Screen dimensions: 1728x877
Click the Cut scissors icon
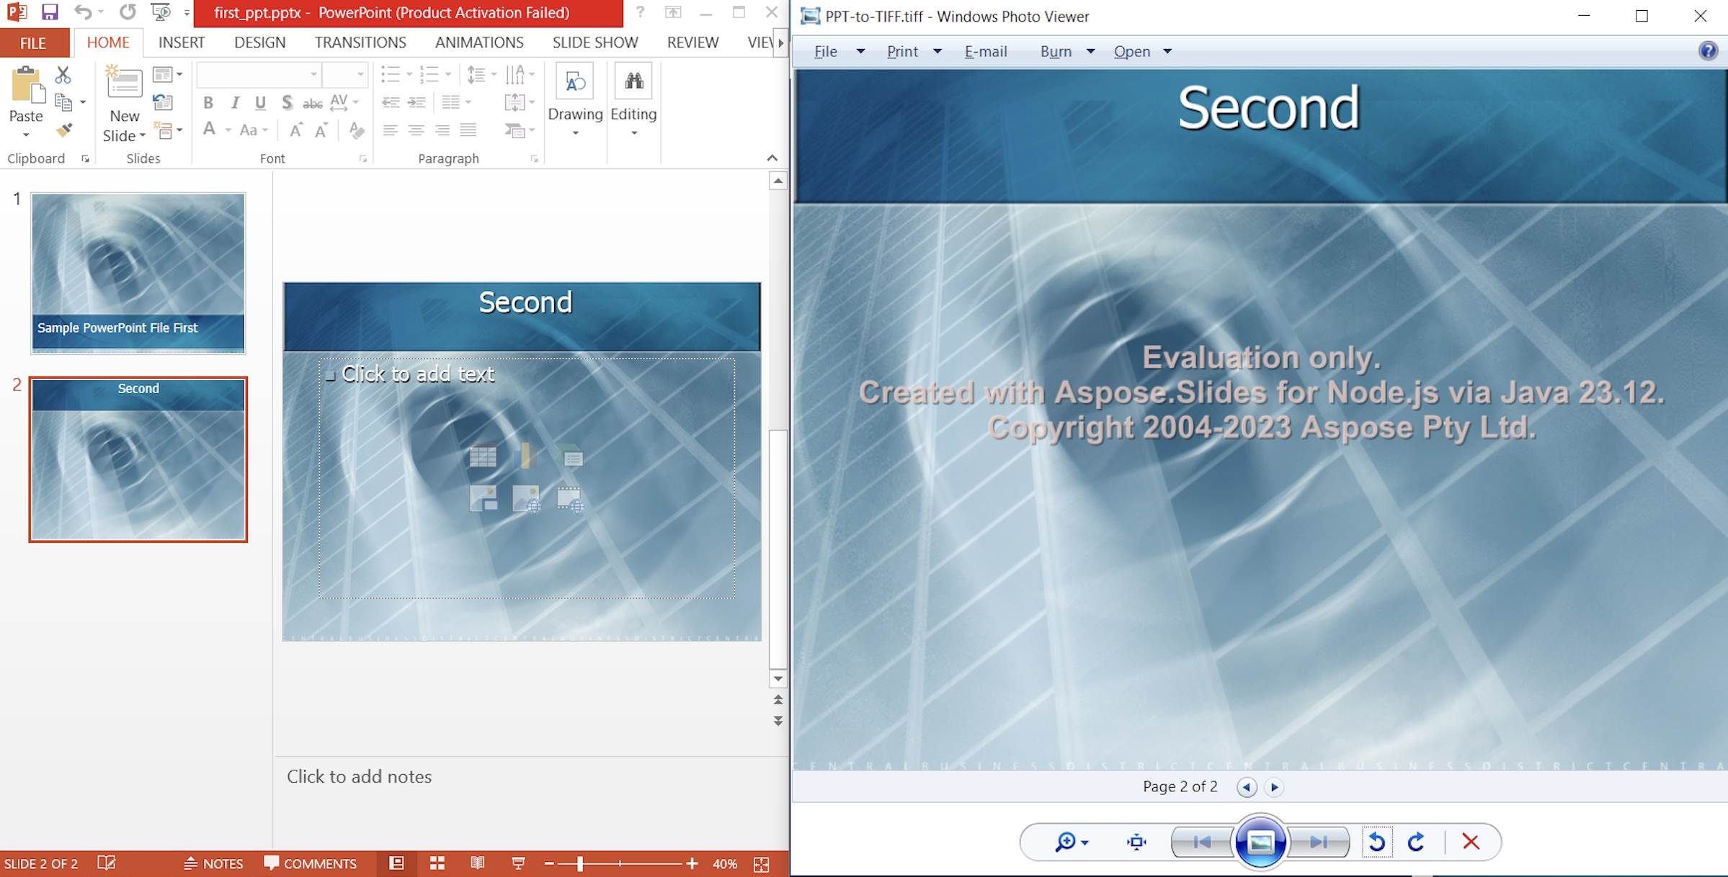coord(63,75)
